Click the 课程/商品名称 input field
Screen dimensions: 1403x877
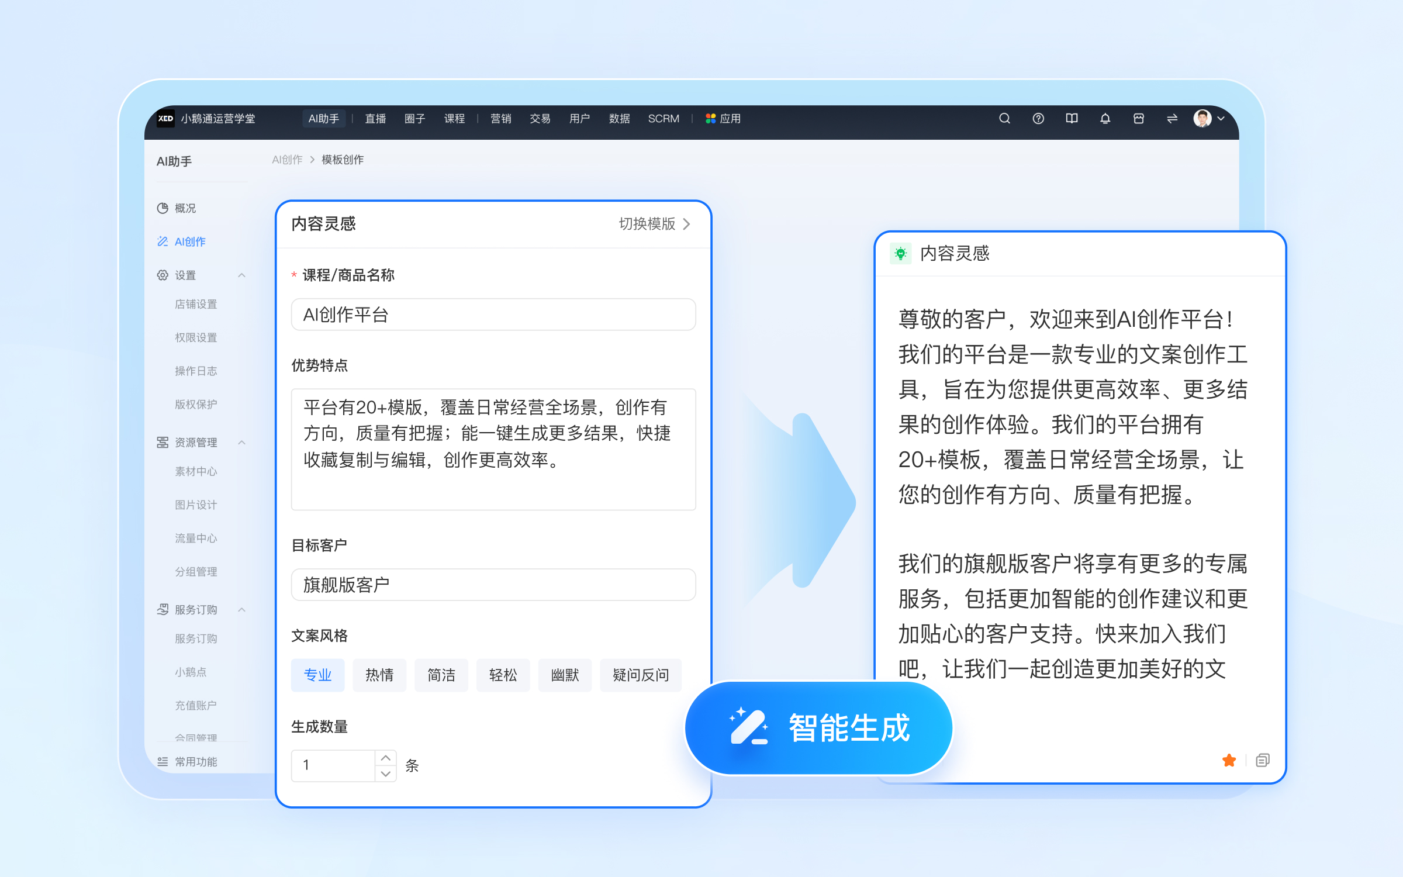491,313
